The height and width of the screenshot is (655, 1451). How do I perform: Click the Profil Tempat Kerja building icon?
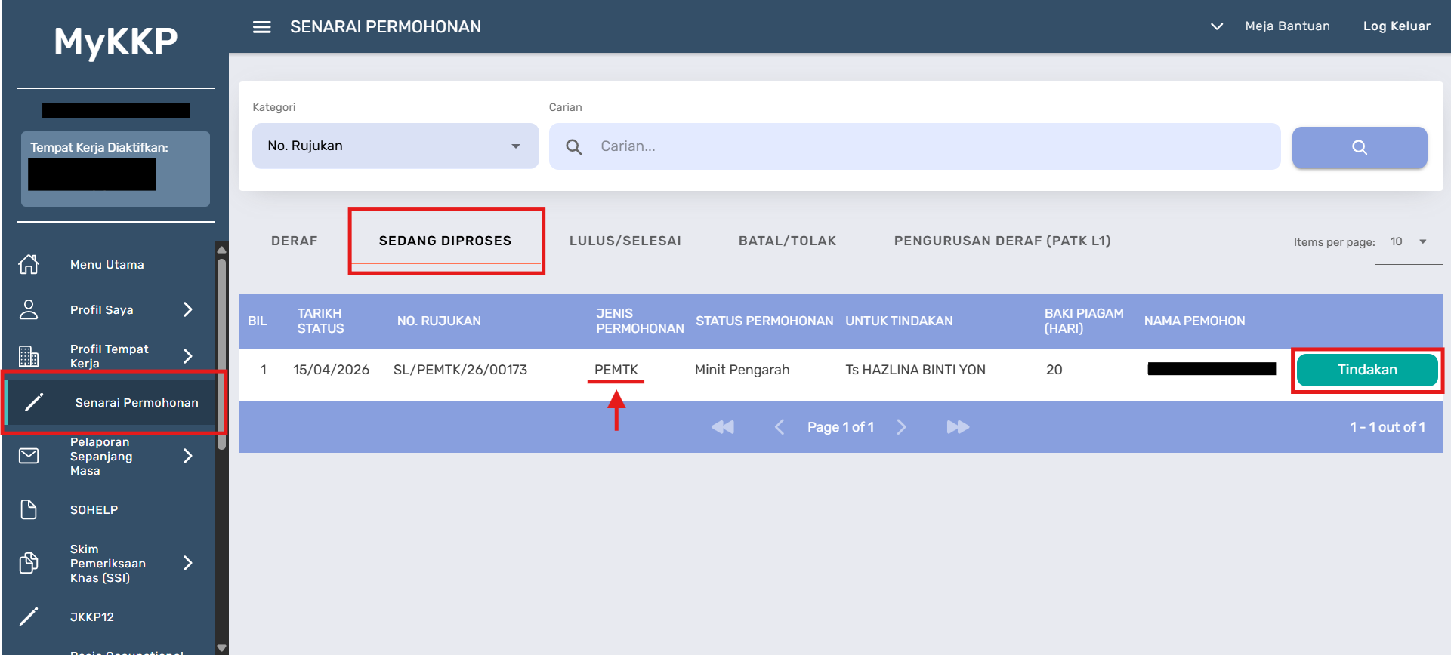click(x=29, y=356)
